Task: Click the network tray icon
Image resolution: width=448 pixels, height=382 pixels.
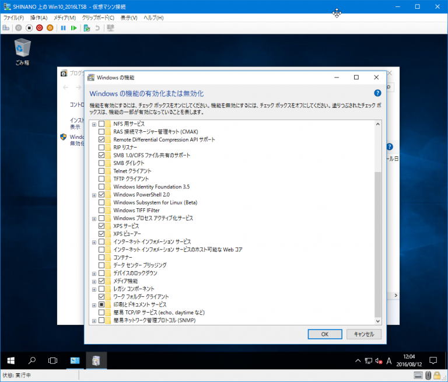Action: click(368, 361)
